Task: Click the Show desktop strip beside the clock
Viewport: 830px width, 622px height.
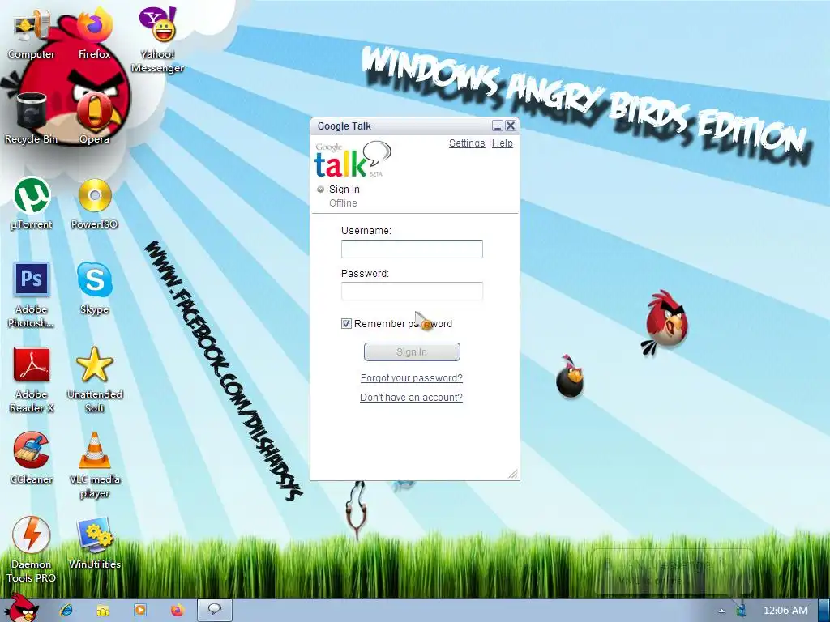Action: tap(825, 611)
